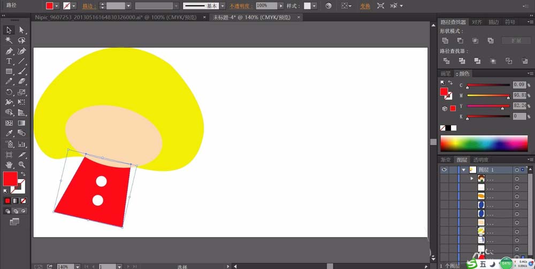Select the Type tool
Screen dimensions: 535x269
click(9, 61)
